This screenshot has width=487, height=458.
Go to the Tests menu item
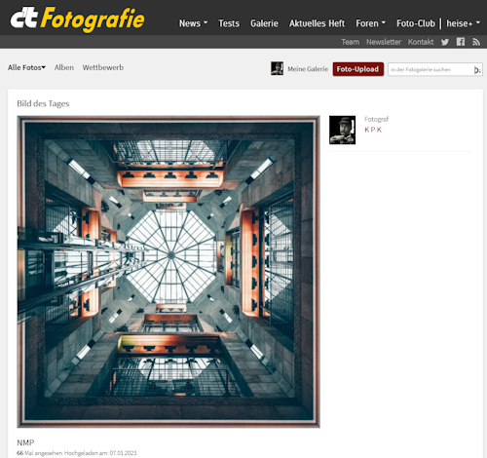(229, 23)
